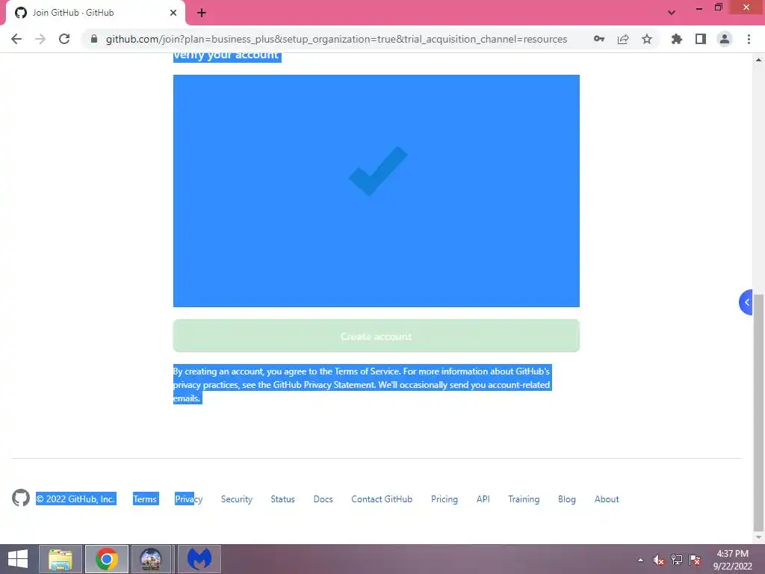This screenshot has width=765, height=574.
Task: Open the Privacy footer link
Action: [189, 499]
